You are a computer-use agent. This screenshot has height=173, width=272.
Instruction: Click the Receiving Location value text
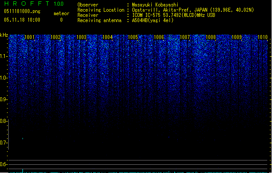coord(193,10)
